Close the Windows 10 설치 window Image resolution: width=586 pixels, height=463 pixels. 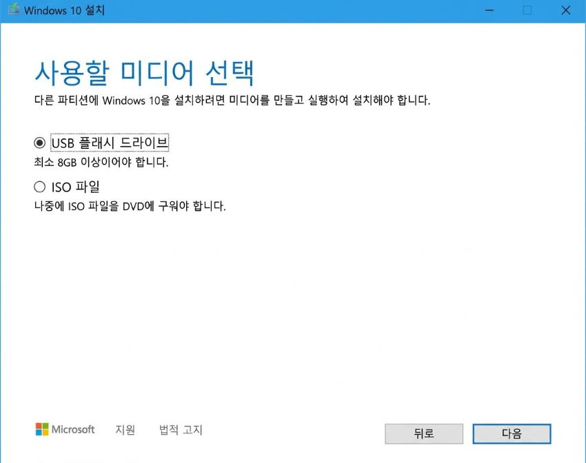pos(565,10)
